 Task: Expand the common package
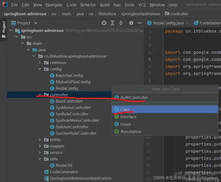(x=40, y=63)
